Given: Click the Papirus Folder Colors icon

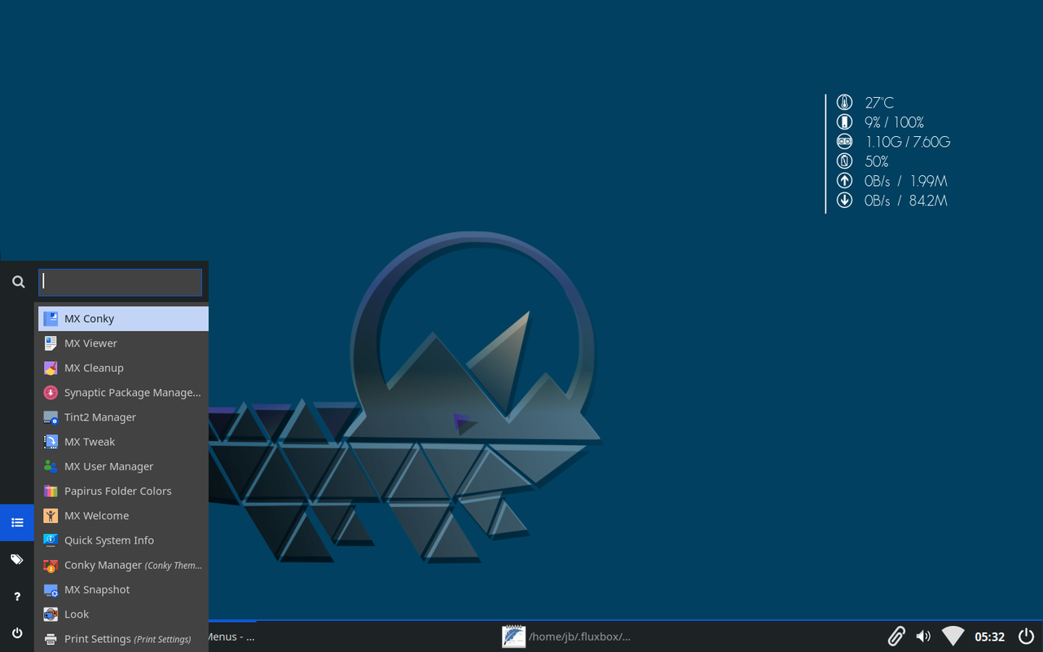Looking at the screenshot, I should 51,491.
